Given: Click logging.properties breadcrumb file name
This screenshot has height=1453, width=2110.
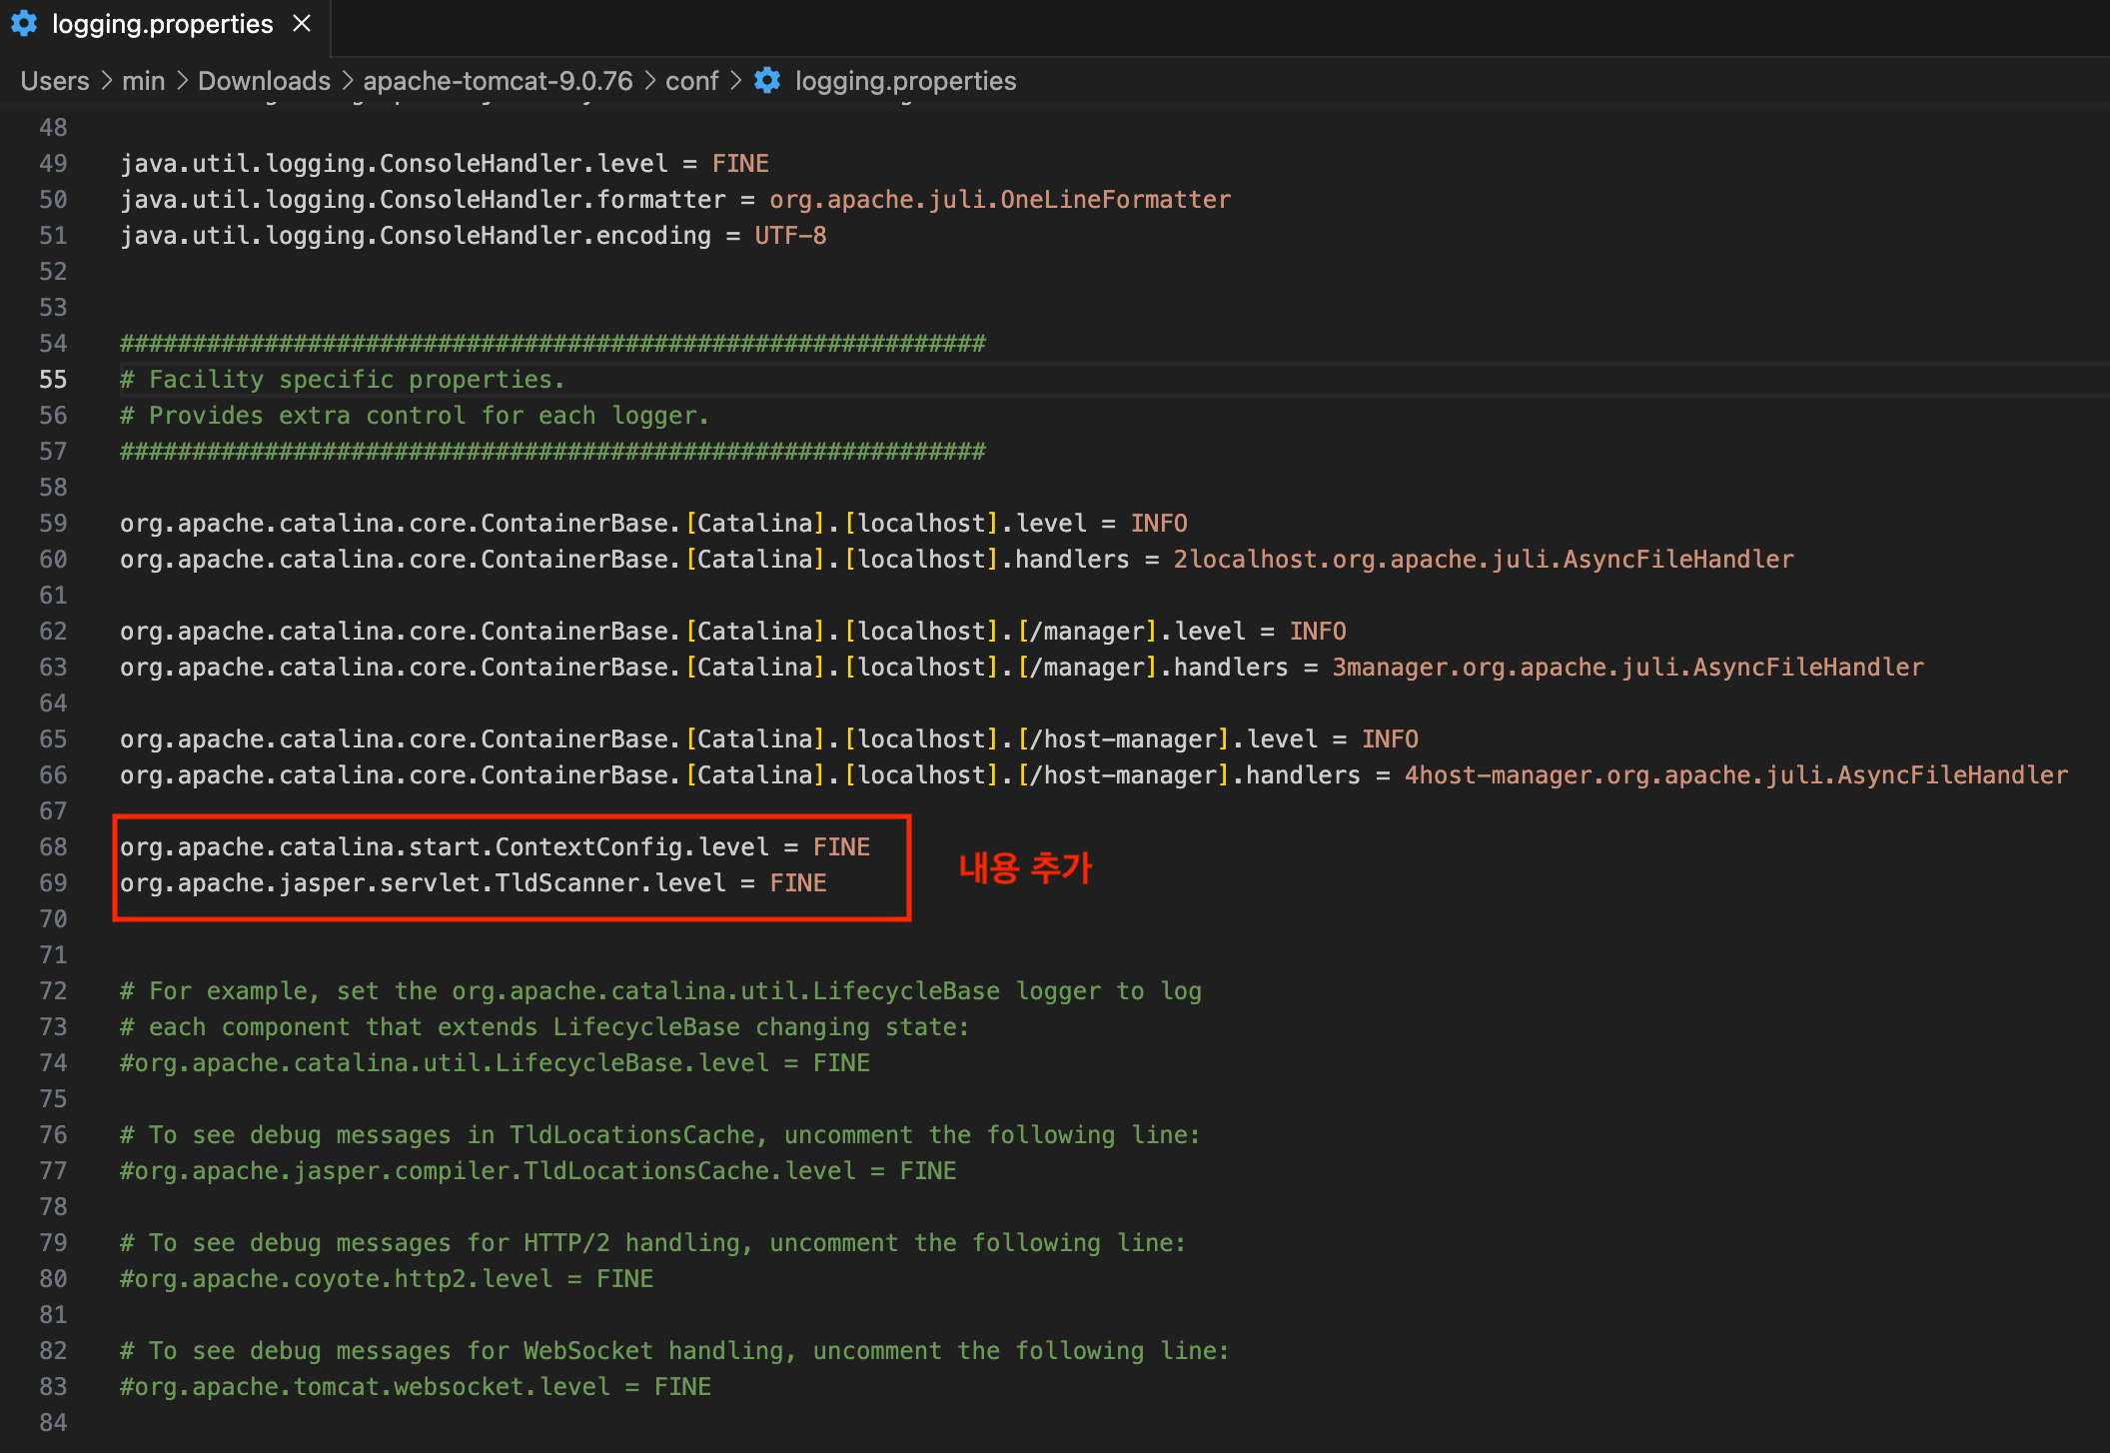Looking at the screenshot, I should click(x=905, y=81).
